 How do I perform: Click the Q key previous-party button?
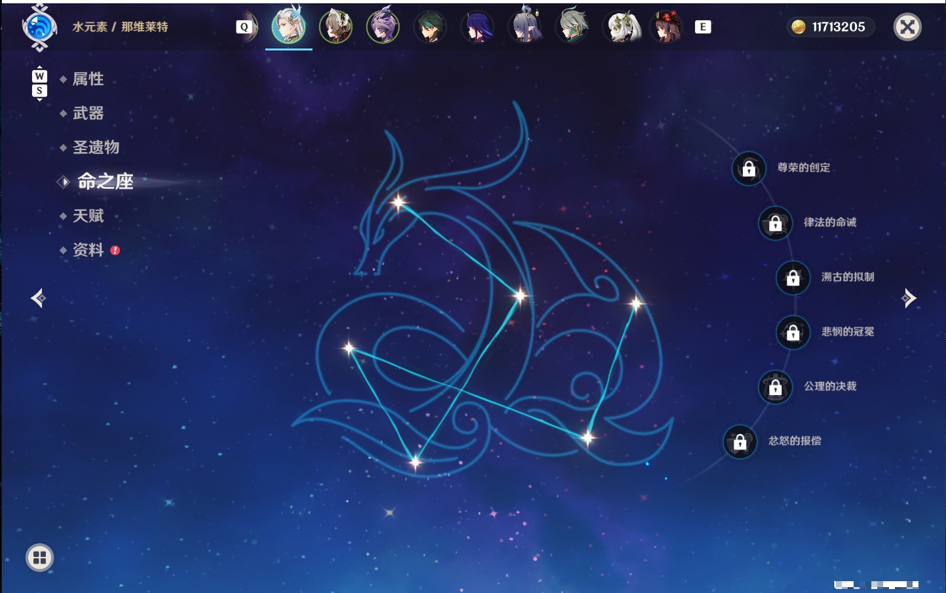pos(244,27)
